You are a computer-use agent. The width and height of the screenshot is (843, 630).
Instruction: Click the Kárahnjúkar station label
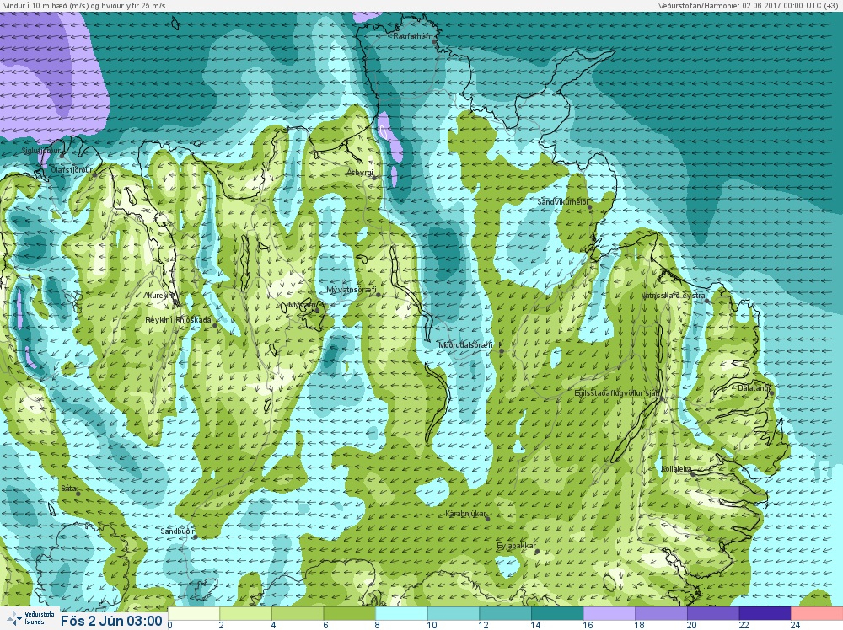(x=465, y=515)
